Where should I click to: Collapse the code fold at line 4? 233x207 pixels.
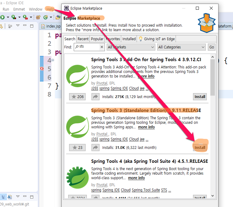pos(53,60)
